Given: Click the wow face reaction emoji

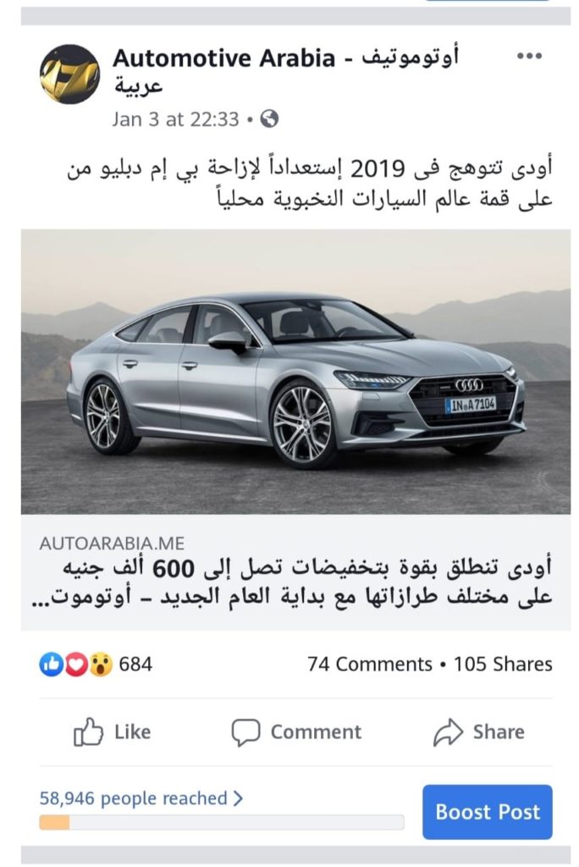Looking at the screenshot, I should (x=101, y=664).
